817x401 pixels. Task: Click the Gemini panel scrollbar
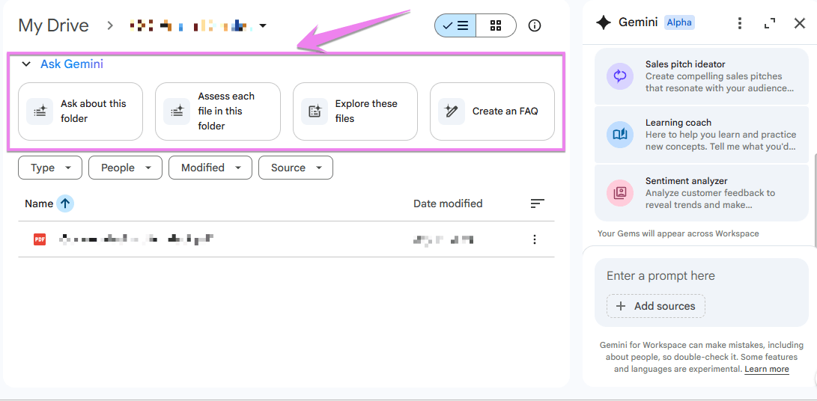[x=815, y=200]
